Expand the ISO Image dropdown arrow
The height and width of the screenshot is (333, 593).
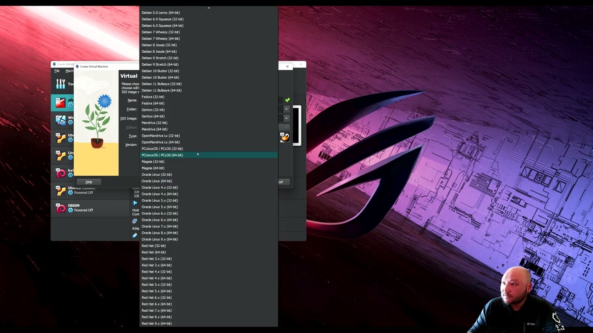coord(286,118)
